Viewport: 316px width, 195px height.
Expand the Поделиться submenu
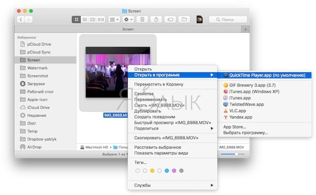point(173,128)
